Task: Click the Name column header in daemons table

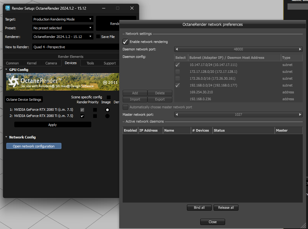Action: (177, 130)
